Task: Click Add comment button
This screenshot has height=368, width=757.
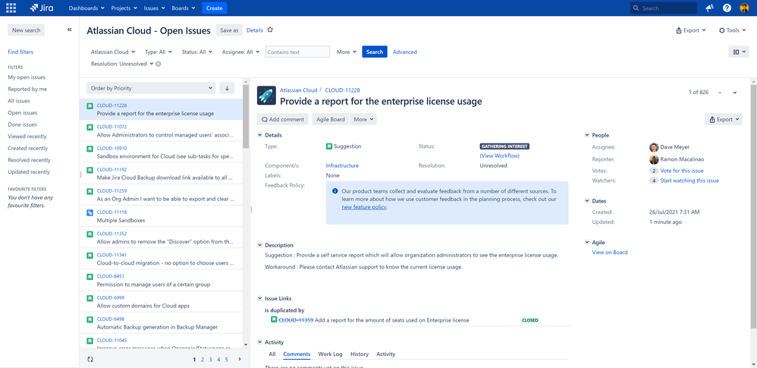Action: [x=283, y=119]
